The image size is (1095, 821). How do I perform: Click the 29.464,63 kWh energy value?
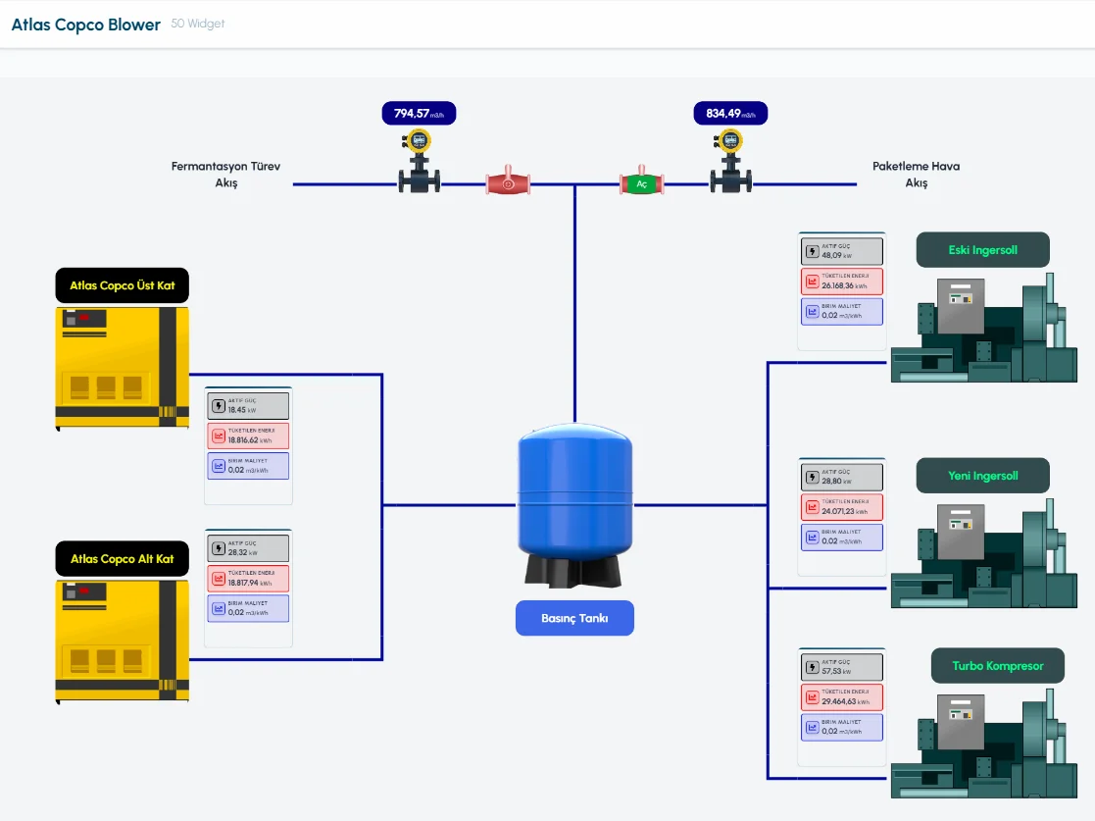(845, 701)
